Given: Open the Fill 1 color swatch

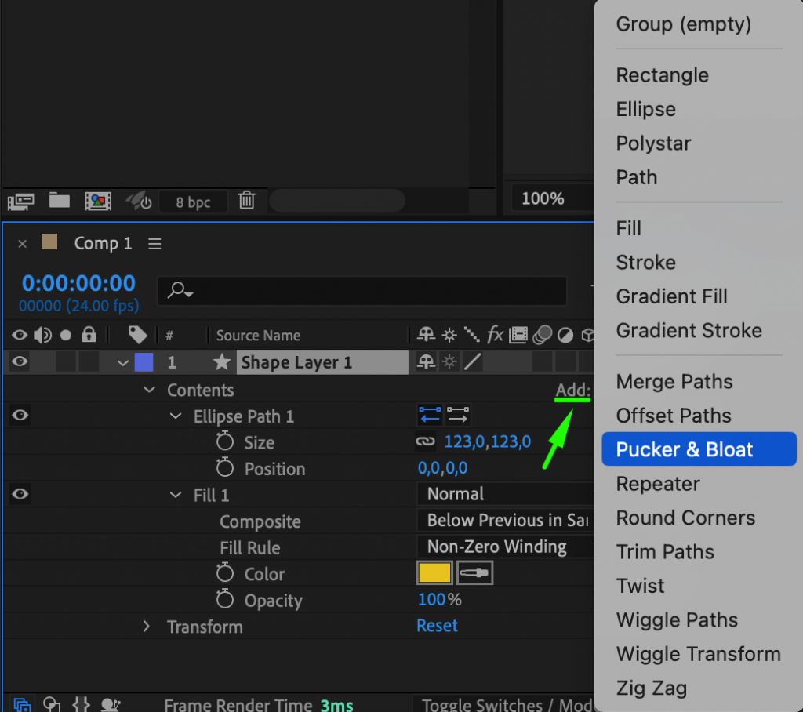Looking at the screenshot, I should click(434, 573).
